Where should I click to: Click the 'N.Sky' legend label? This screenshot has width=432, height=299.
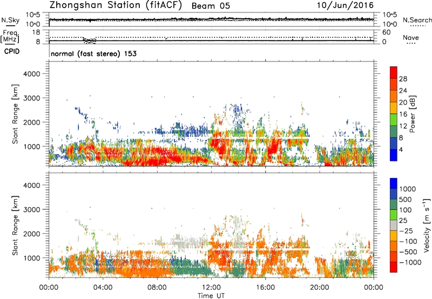point(10,20)
